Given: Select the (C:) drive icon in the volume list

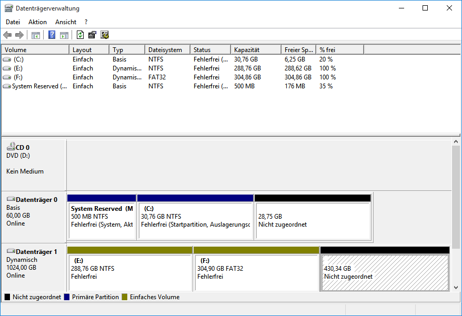Looking at the screenshot, I should click(x=7, y=59).
